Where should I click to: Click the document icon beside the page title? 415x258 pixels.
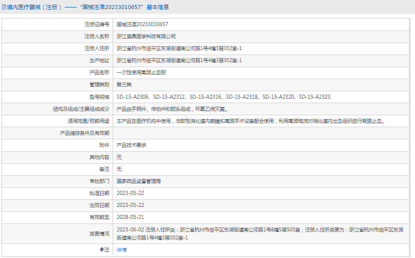point(4,7)
